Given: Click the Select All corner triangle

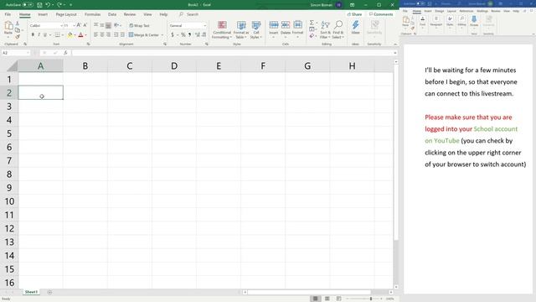Looking at the screenshot, I should [x=12, y=65].
